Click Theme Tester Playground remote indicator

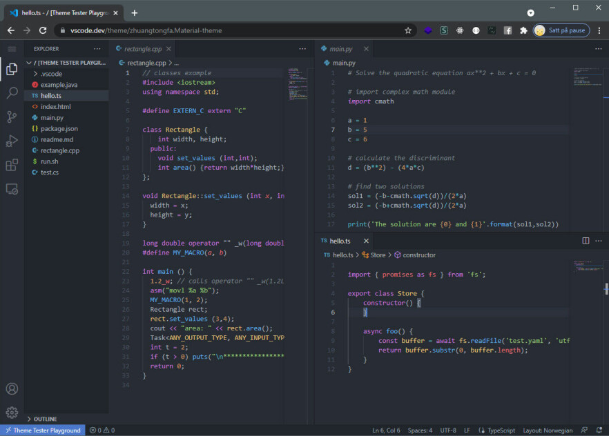point(43,430)
